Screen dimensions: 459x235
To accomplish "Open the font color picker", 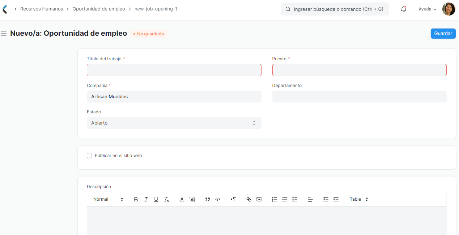I will (182, 199).
